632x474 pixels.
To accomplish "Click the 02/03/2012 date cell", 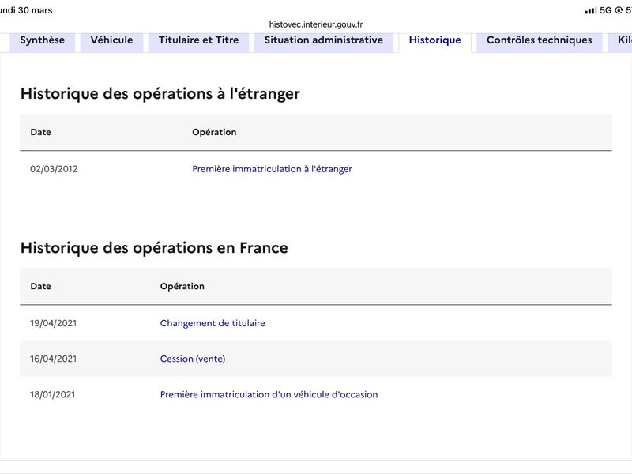I will 54,169.
